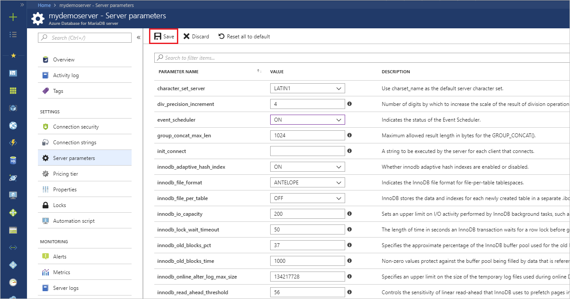Open Locks in the settings menu
570x299 pixels.
tap(85, 205)
